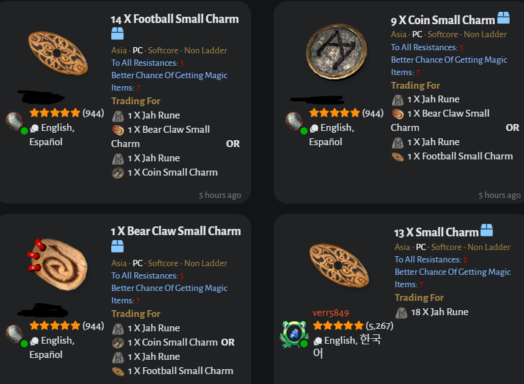Click seller avatar on Football Small Charm listing

click(x=14, y=121)
